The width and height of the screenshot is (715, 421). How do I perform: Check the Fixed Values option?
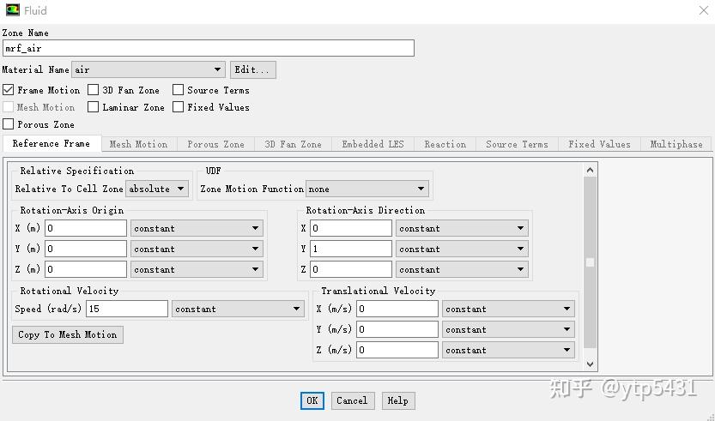click(179, 107)
